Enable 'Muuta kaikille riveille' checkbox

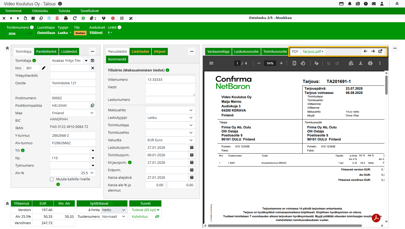52,179
